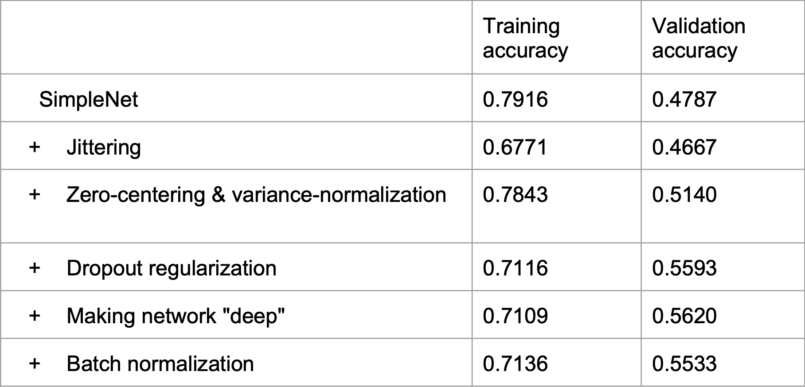Viewport: 805px width, 387px height.
Task: Click Making network "deep" label
Action: point(176,316)
